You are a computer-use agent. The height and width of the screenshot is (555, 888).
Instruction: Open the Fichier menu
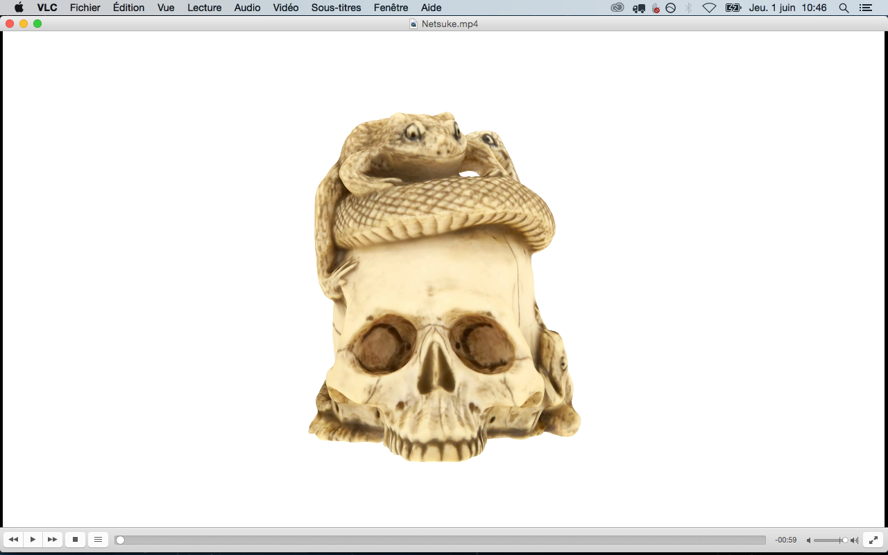click(85, 8)
